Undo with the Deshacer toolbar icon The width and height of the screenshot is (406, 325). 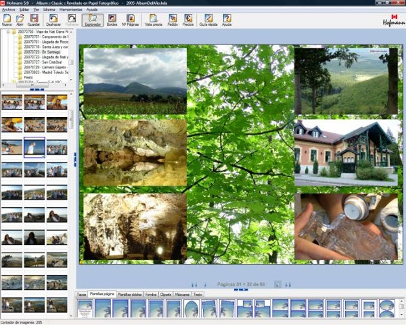53,20
